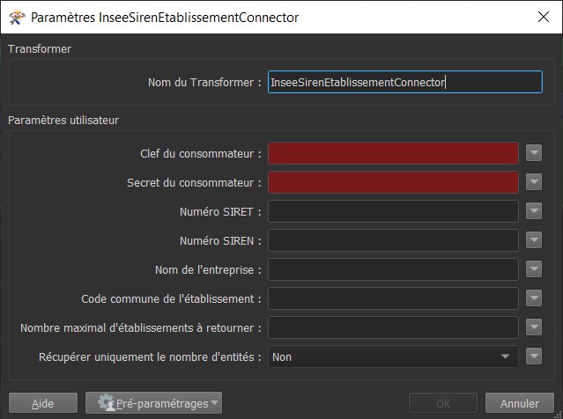
Task: Click the Nom de l'entreprise field
Action: pyautogui.click(x=393, y=269)
